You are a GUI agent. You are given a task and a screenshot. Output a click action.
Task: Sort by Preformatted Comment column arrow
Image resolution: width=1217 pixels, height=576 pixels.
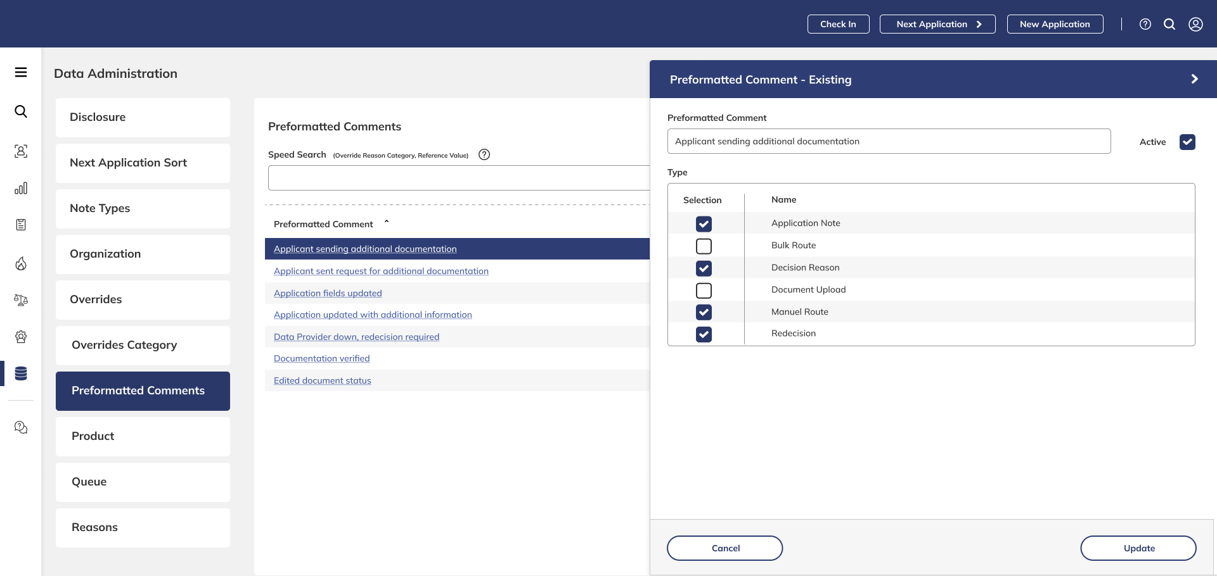tap(387, 222)
